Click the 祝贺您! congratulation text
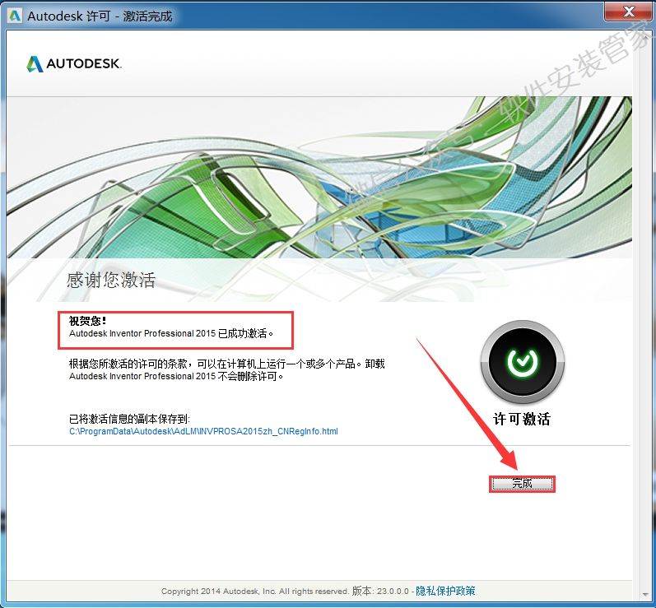The width and height of the screenshot is (656, 608). (88, 321)
